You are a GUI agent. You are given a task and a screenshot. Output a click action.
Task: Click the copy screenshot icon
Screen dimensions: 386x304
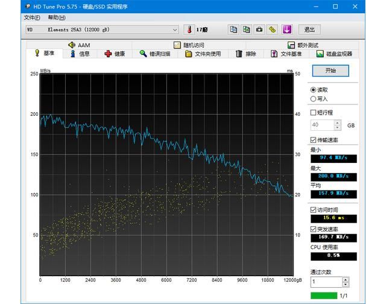(246, 30)
